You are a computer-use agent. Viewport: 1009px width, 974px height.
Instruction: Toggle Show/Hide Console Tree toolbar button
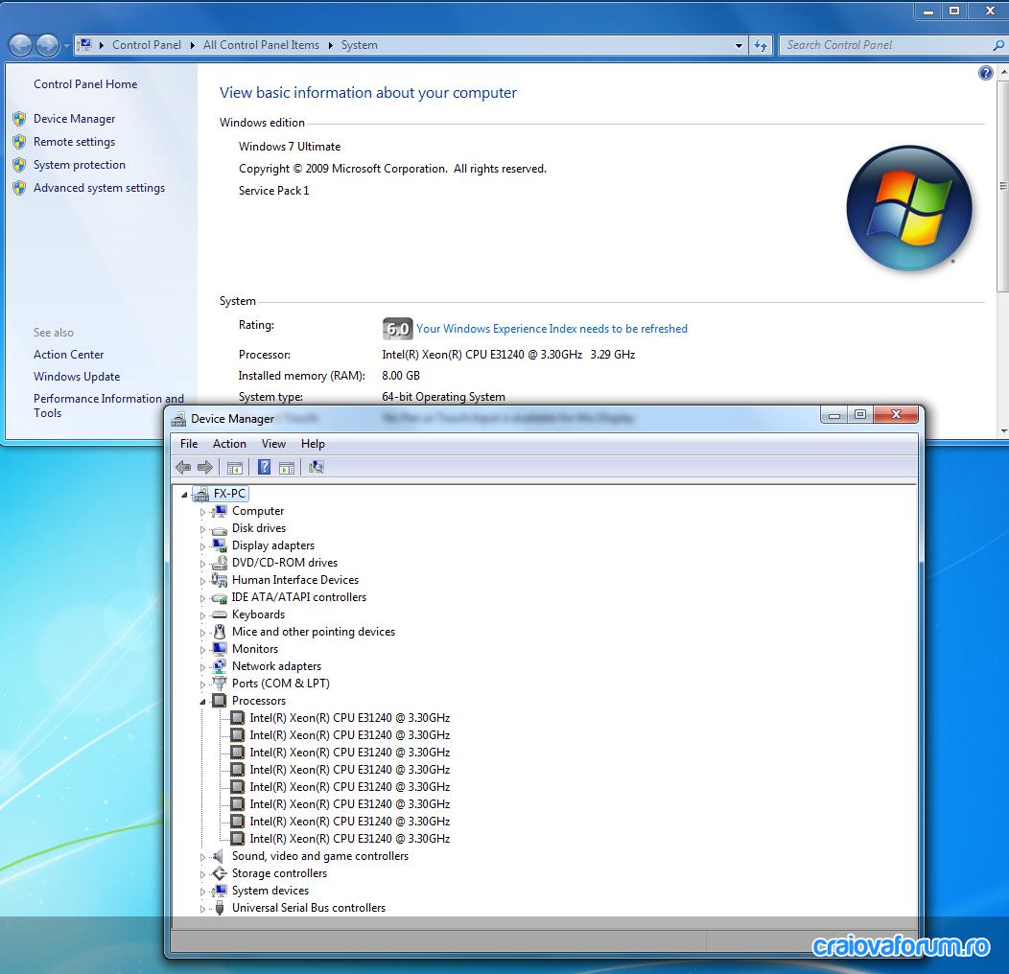pyautogui.click(x=234, y=468)
